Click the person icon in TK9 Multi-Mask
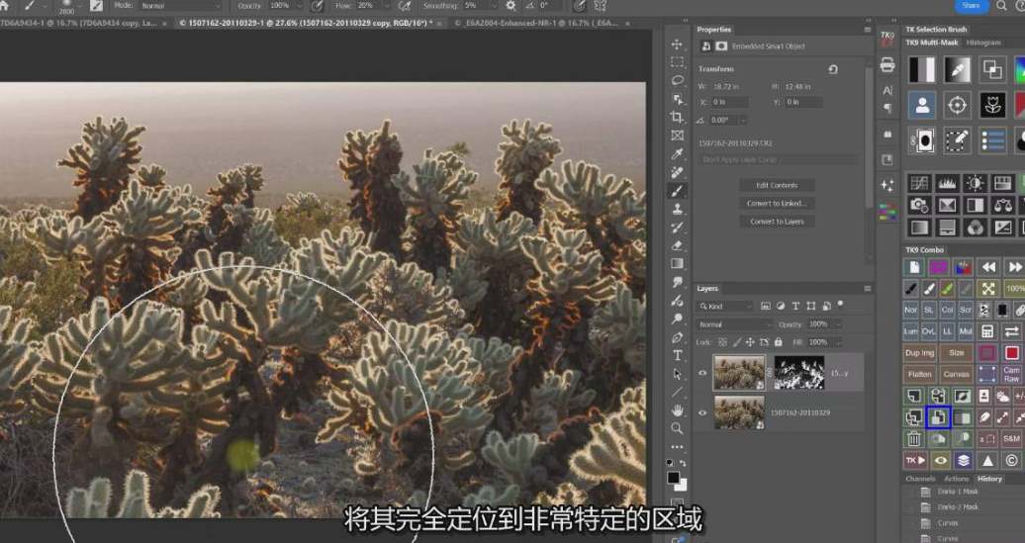Image resolution: width=1025 pixels, height=543 pixels. coord(922,105)
